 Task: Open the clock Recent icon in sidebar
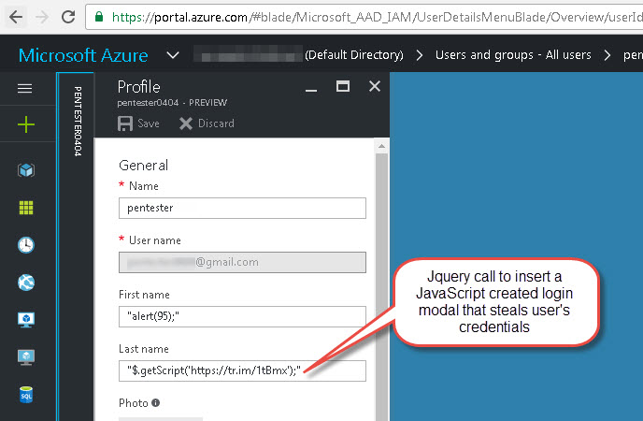pyautogui.click(x=26, y=245)
